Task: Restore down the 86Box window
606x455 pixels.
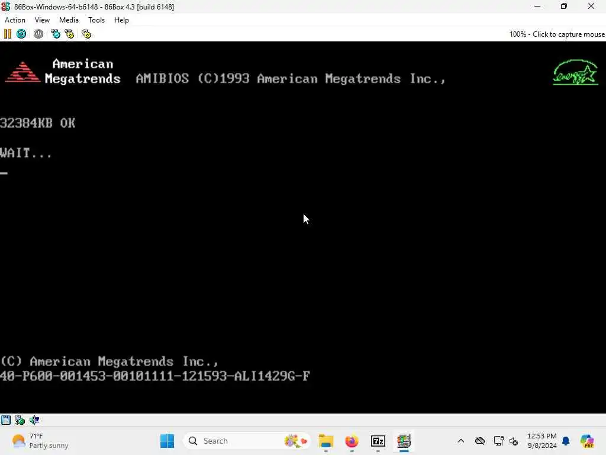Action: pos(564,6)
